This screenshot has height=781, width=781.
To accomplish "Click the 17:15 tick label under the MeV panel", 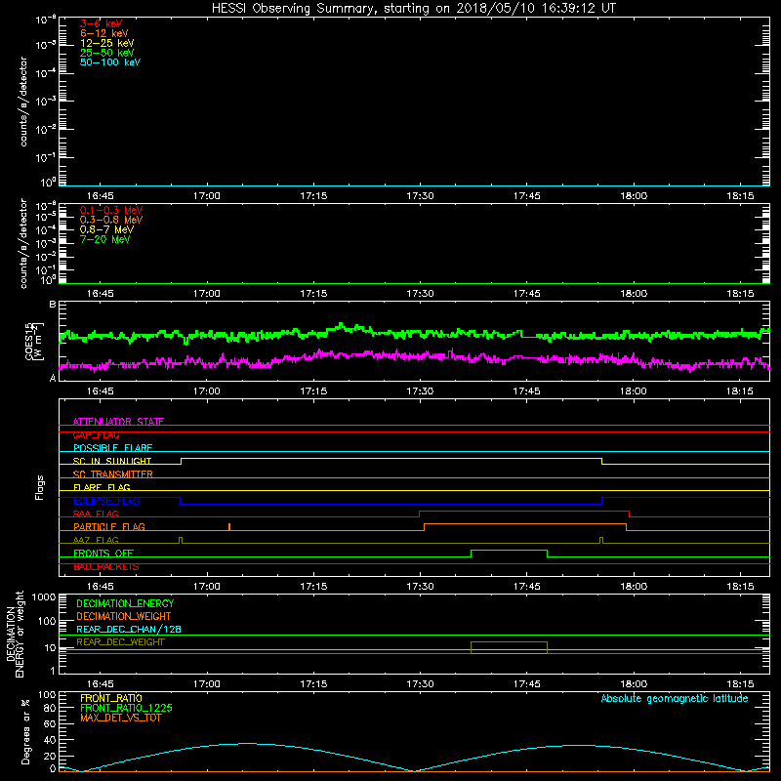I will point(313,293).
